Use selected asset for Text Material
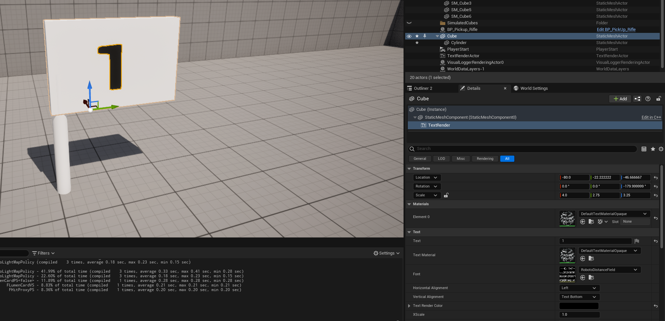This screenshot has height=321, width=665. coord(583,259)
